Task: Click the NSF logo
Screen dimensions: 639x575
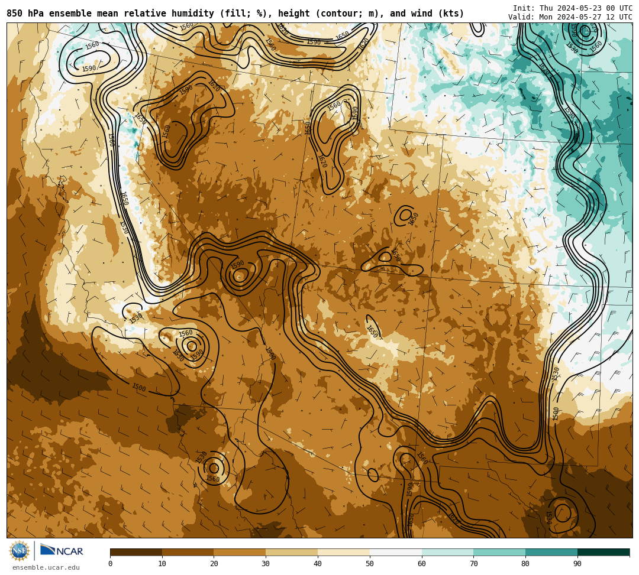Action: pos(20,551)
